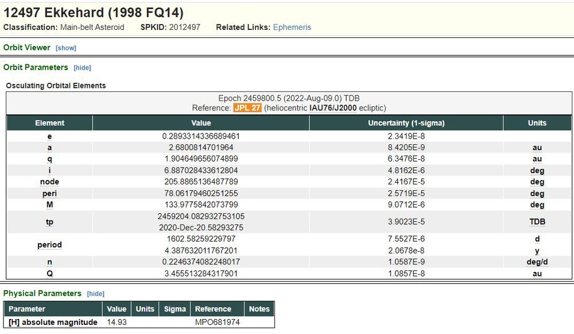Click the Element column header

point(49,123)
